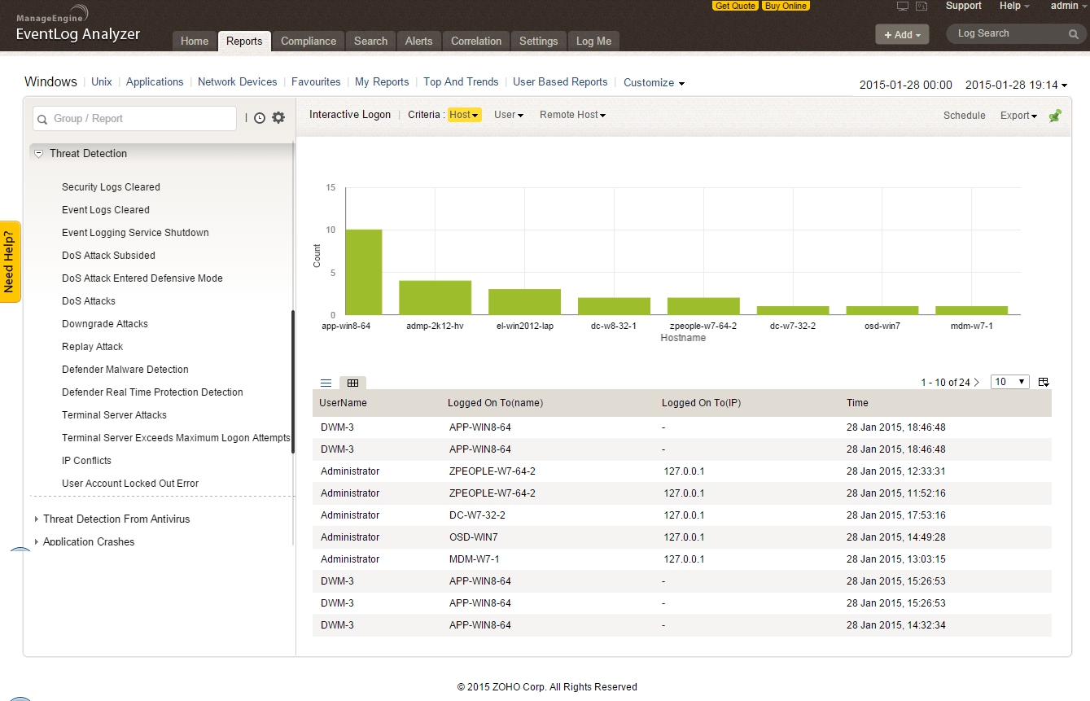
Task: Open the rows-per-page dropdown showing 10
Action: [x=1009, y=382]
